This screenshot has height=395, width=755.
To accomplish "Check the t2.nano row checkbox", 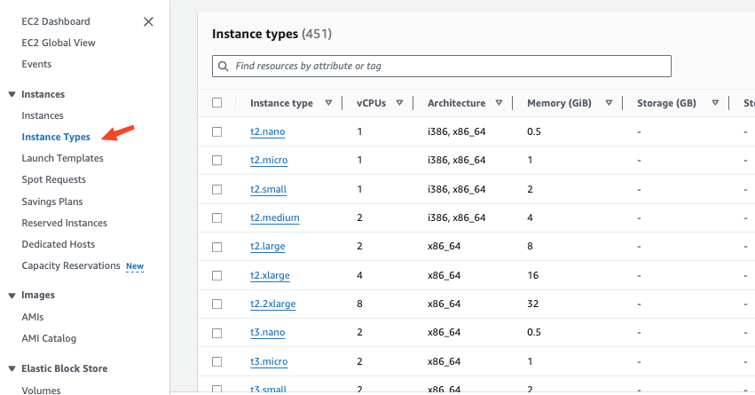I will tap(217, 131).
